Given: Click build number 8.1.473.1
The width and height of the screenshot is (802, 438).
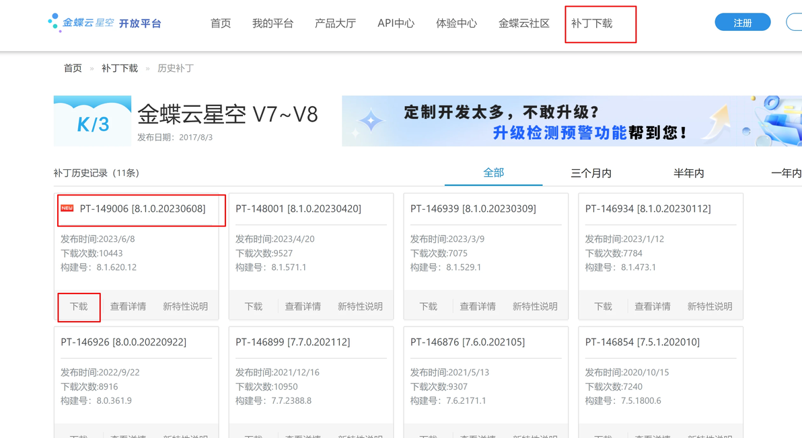Looking at the screenshot, I should tap(639, 267).
